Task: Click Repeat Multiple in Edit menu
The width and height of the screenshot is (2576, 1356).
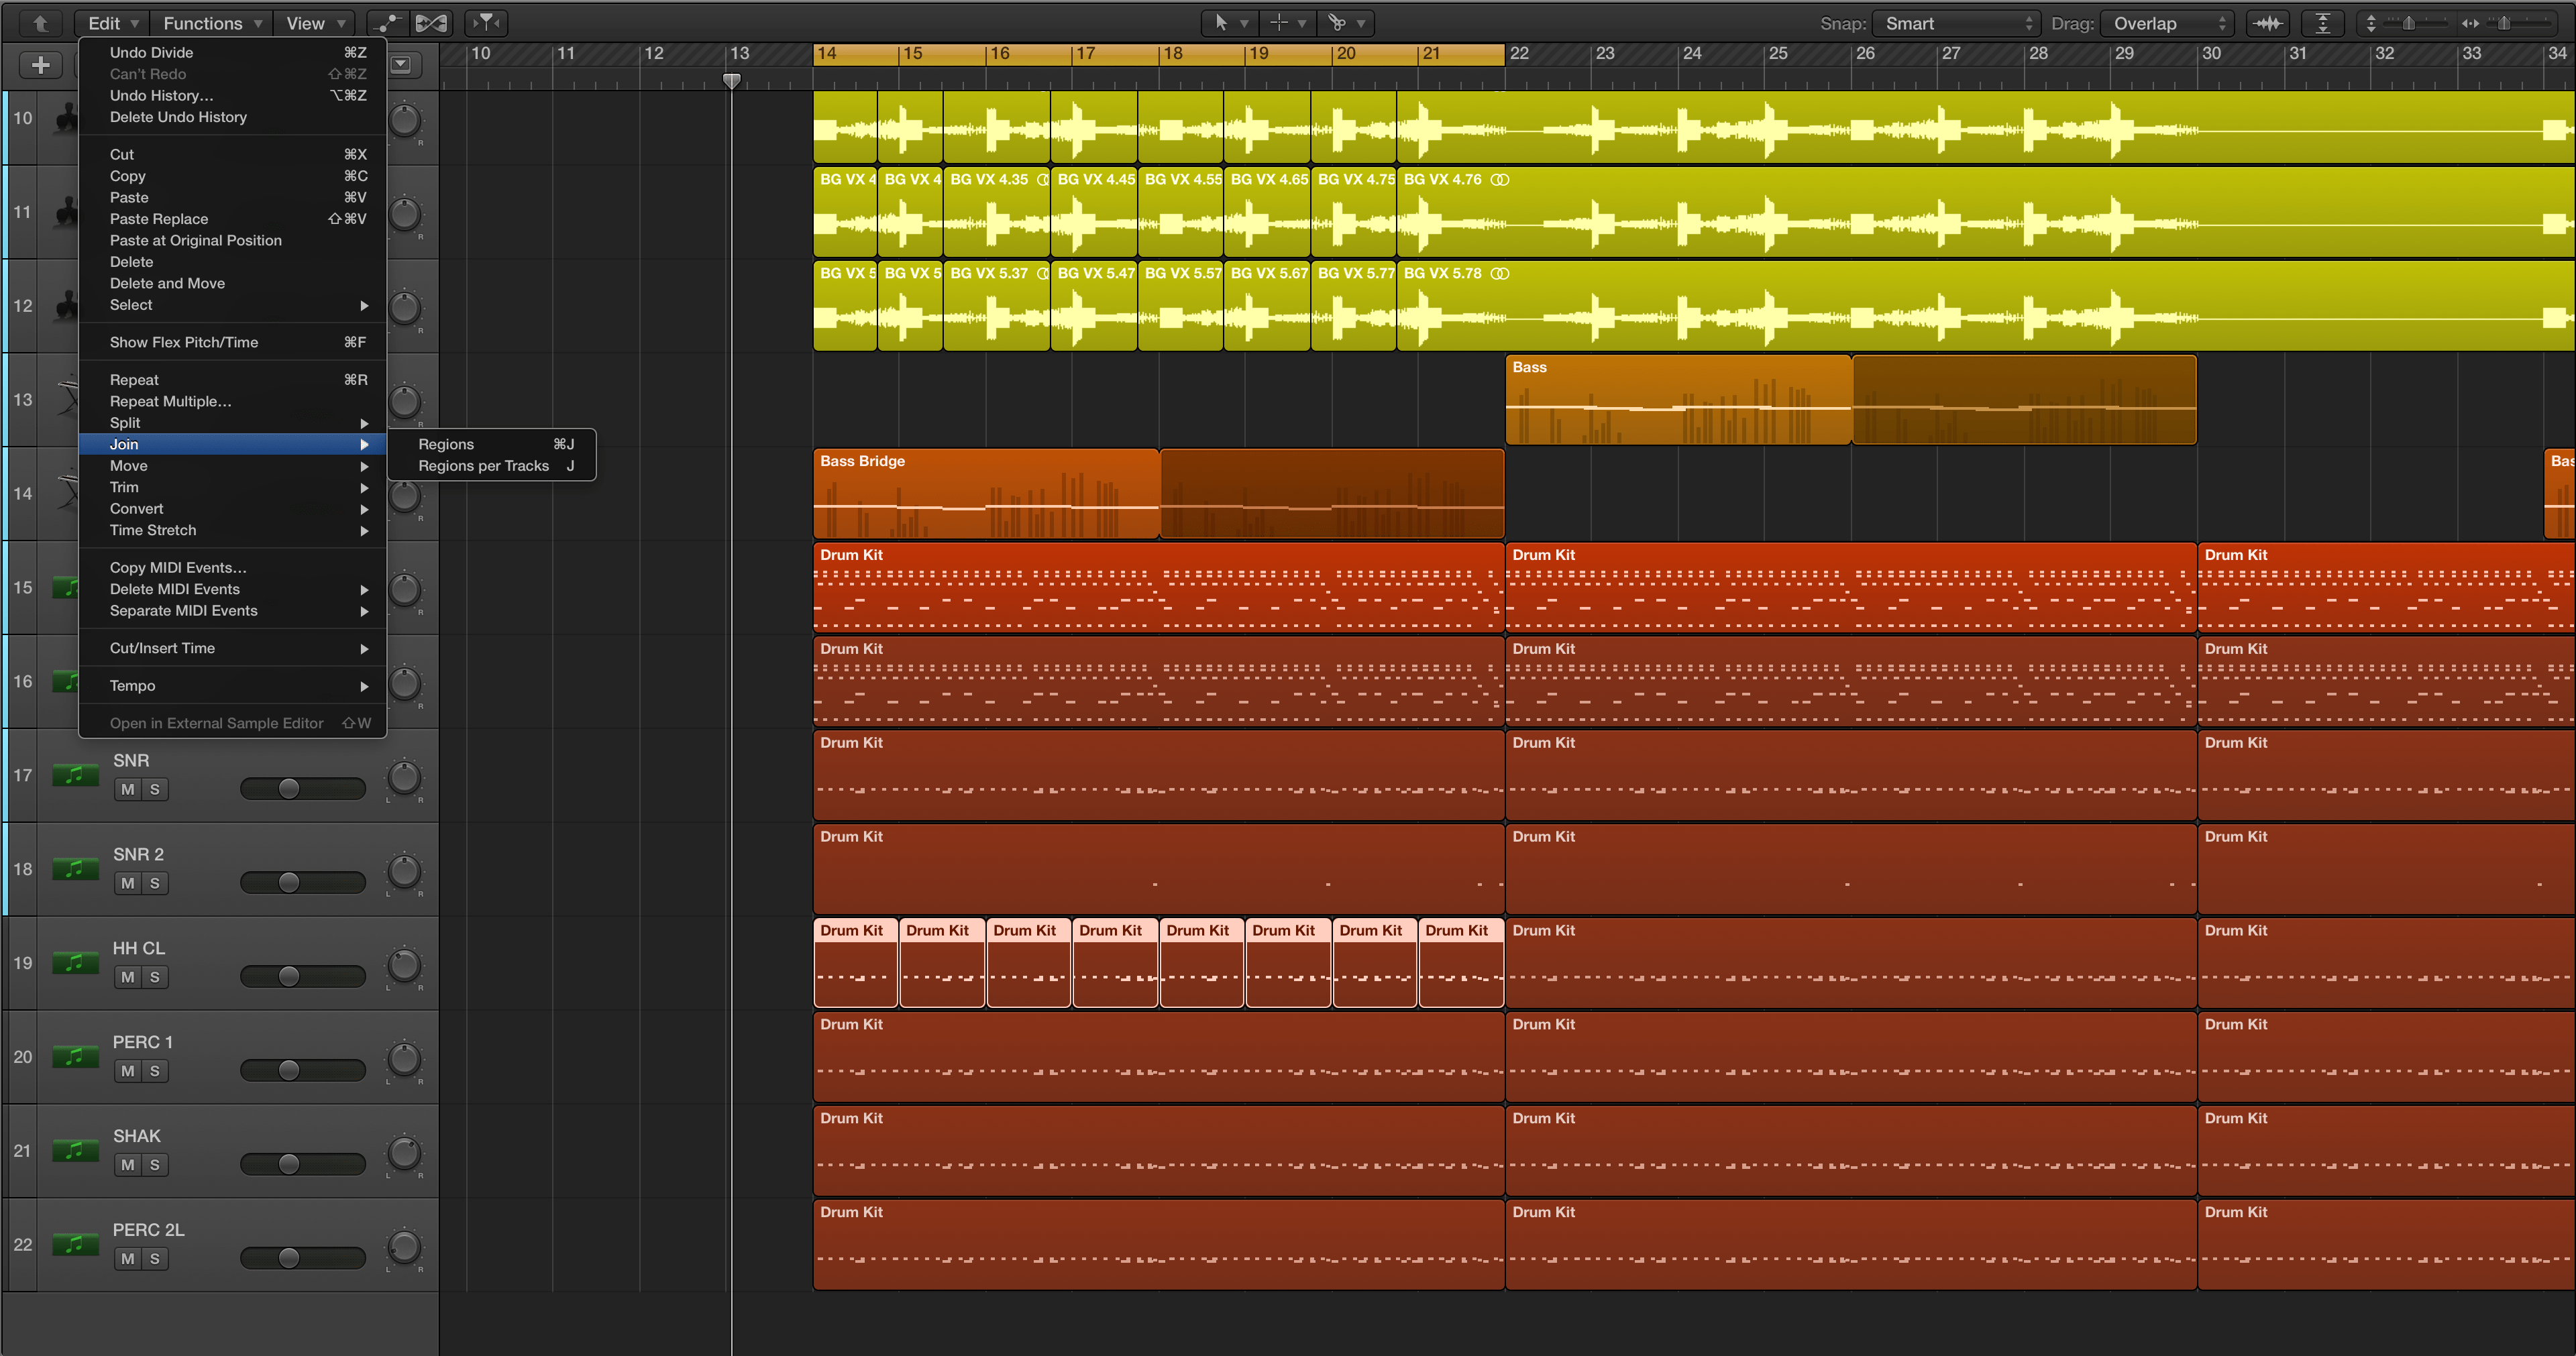Action: coord(172,400)
